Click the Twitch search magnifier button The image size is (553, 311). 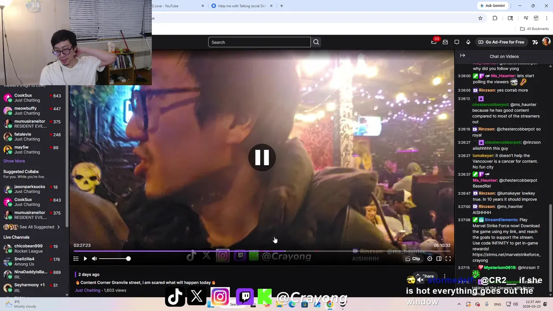click(x=316, y=42)
